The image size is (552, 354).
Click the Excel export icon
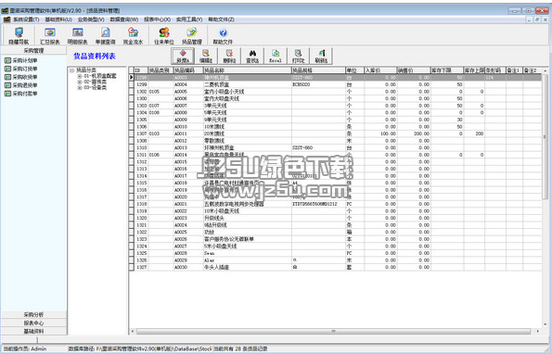click(x=276, y=54)
